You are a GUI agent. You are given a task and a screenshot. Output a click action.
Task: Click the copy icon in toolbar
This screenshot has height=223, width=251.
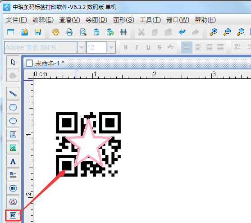click(155, 32)
